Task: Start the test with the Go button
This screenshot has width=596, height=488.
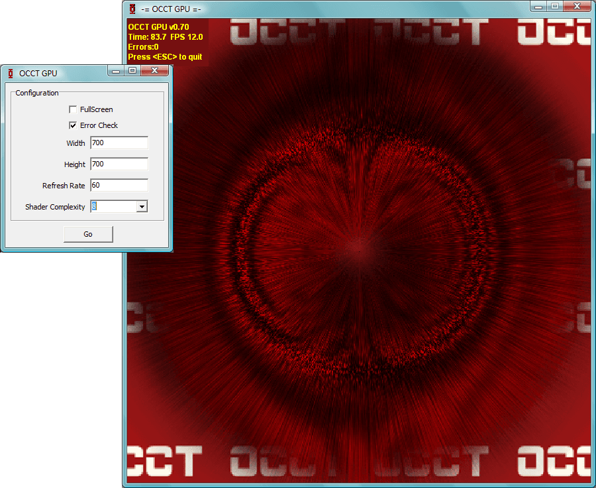Action: click(88, 234)
